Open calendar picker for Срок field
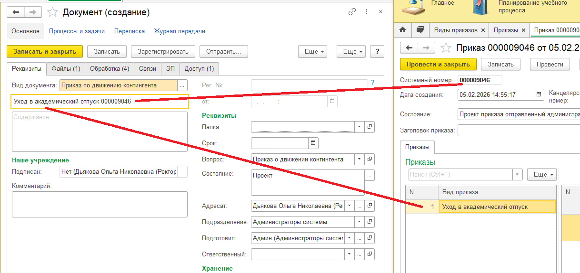 313,143
